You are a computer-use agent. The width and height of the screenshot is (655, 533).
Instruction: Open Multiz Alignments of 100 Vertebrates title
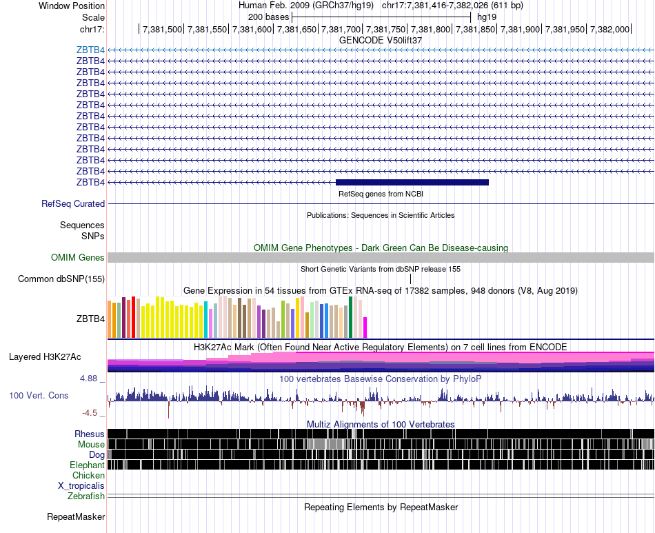[x=381, y=424]
